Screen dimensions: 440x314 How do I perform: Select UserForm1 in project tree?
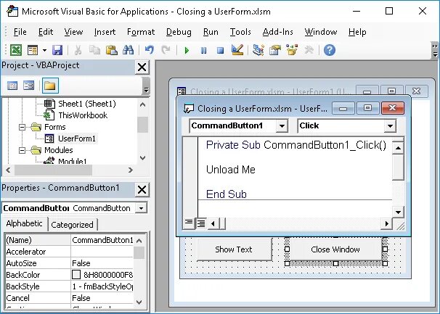[x=77, y=139]
